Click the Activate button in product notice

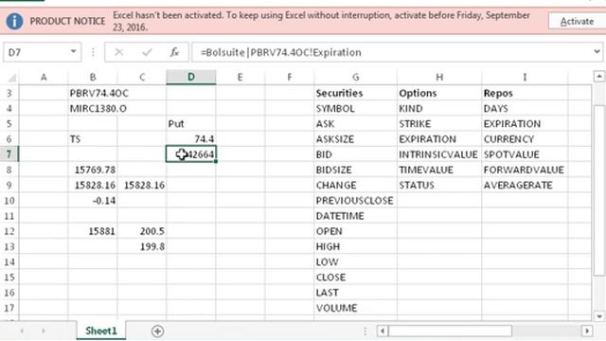tap(577, 21)
